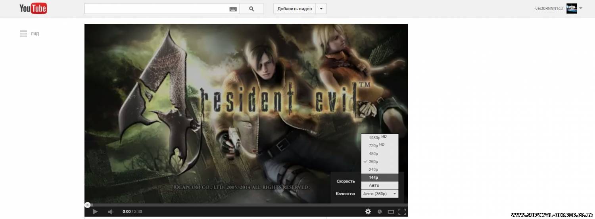Image resolution: width=595 pixels, height=219 pixels.
Task: Click the YouTube logo
Action: point(33,8)
